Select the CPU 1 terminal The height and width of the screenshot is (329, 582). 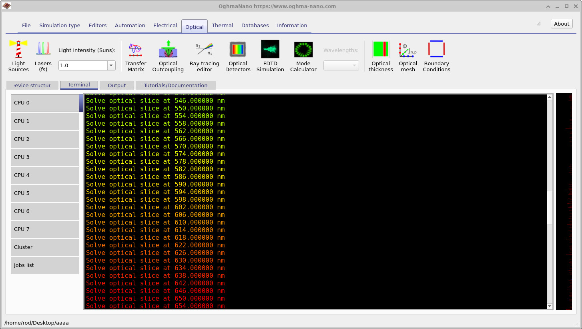[45, 121]
